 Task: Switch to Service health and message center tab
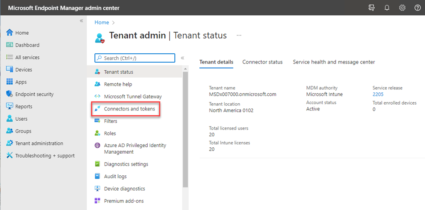334,62
